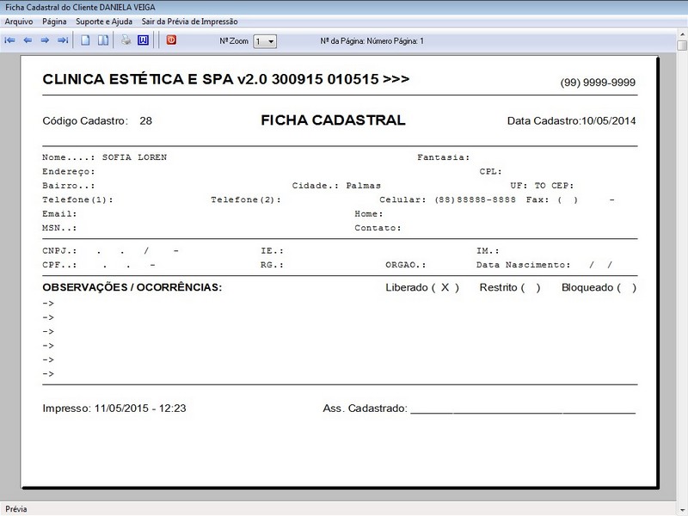Click the Liberado ( X ) status
This screenshot has height=516, width=688.
422,287
